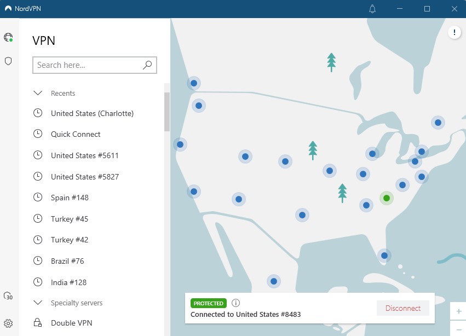Click in the Search here field
This screenshot has height=336, width=466.
tap(88, 65)
